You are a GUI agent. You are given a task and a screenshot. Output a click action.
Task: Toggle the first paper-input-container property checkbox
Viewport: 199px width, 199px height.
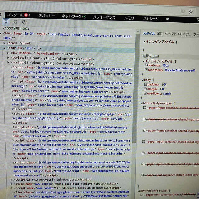tap(145, 108)
